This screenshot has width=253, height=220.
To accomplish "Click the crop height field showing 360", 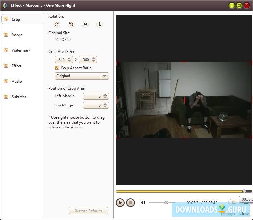I will 85,60.
